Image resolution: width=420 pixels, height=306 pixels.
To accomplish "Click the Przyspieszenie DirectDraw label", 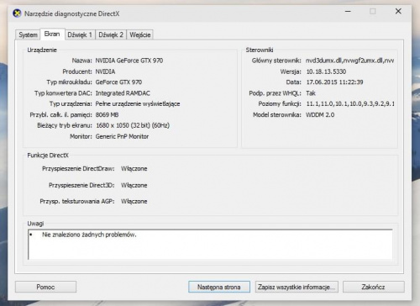I will 78,169.
